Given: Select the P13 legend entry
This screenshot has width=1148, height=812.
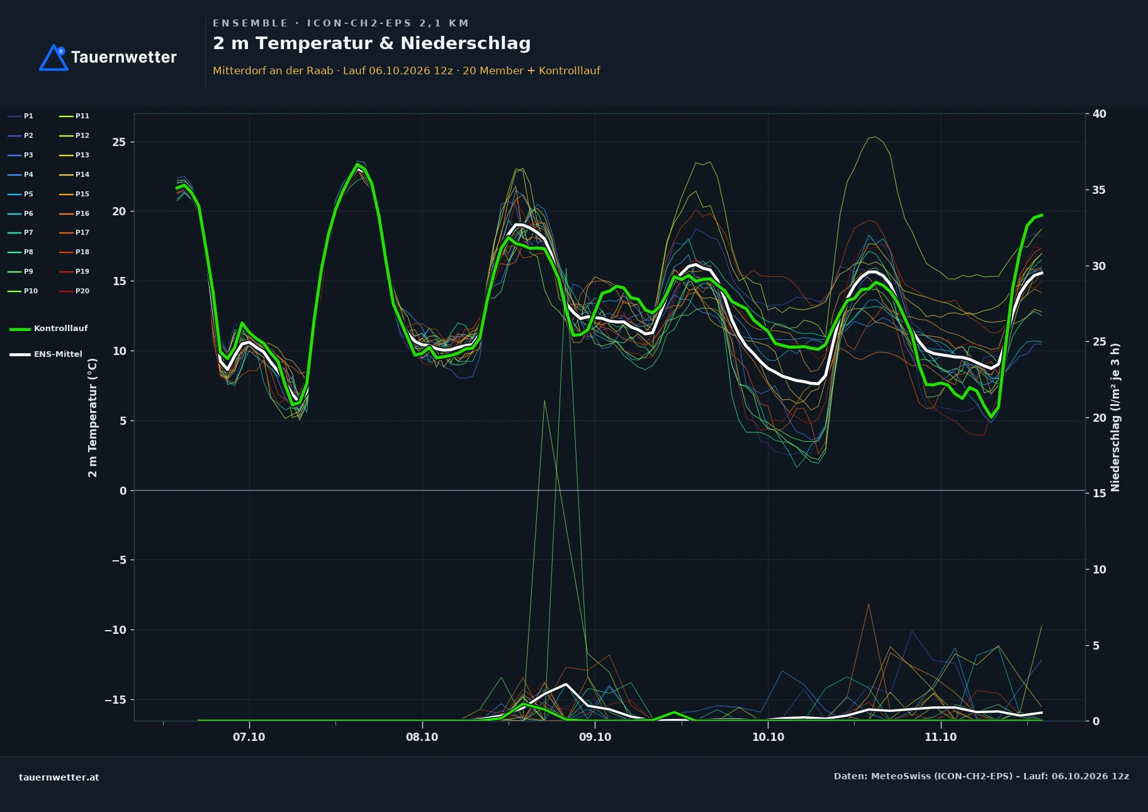Looking at the screenshot, I should 74,155.
